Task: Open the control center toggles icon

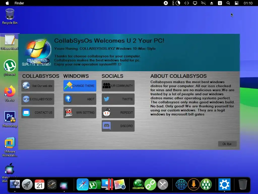Action: (x=236, y=3)
